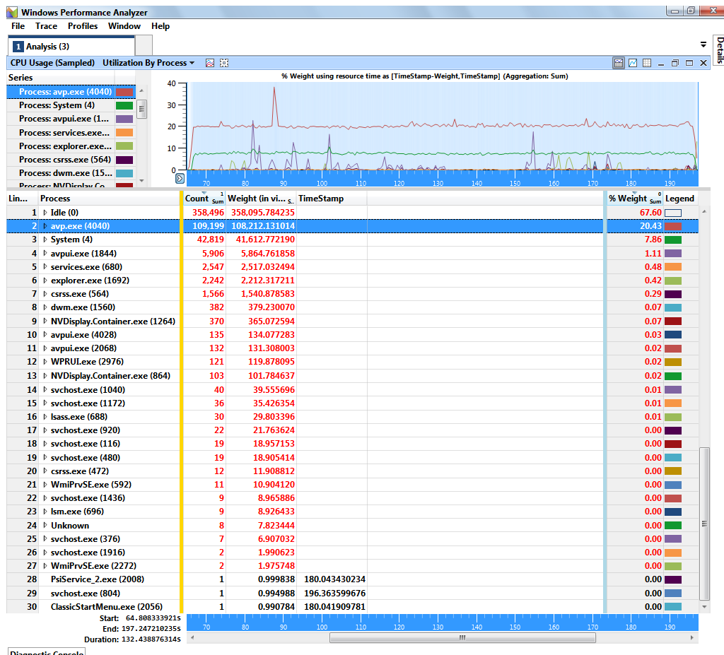Click the chart type selector icon
Screen dimensions: 724x655
(210, 63)
